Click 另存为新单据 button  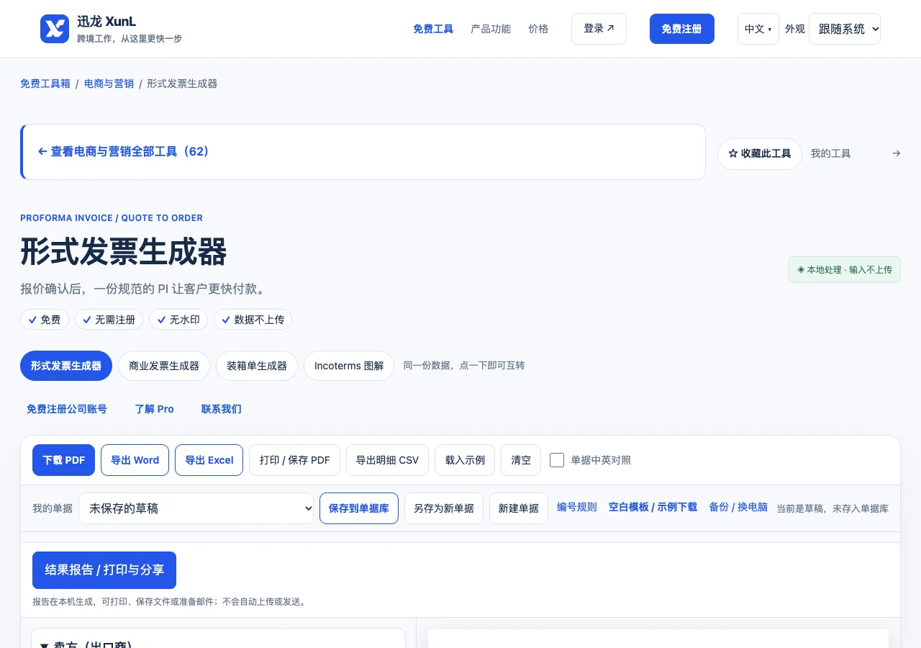(x=444, y=508)
